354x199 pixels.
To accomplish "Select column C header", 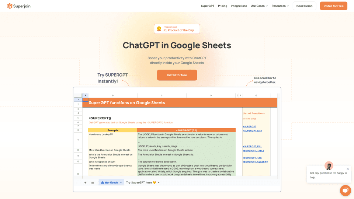I will [162, 95].
